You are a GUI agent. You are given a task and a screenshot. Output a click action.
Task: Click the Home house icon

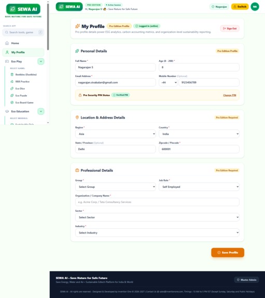[x=7, y=43]
